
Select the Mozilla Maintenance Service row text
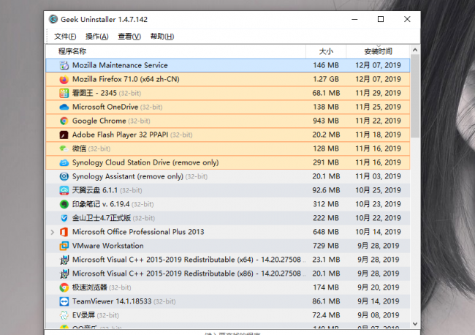[x=120, y=65]
